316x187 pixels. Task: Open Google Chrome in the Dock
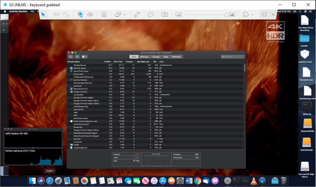point(198,181)
